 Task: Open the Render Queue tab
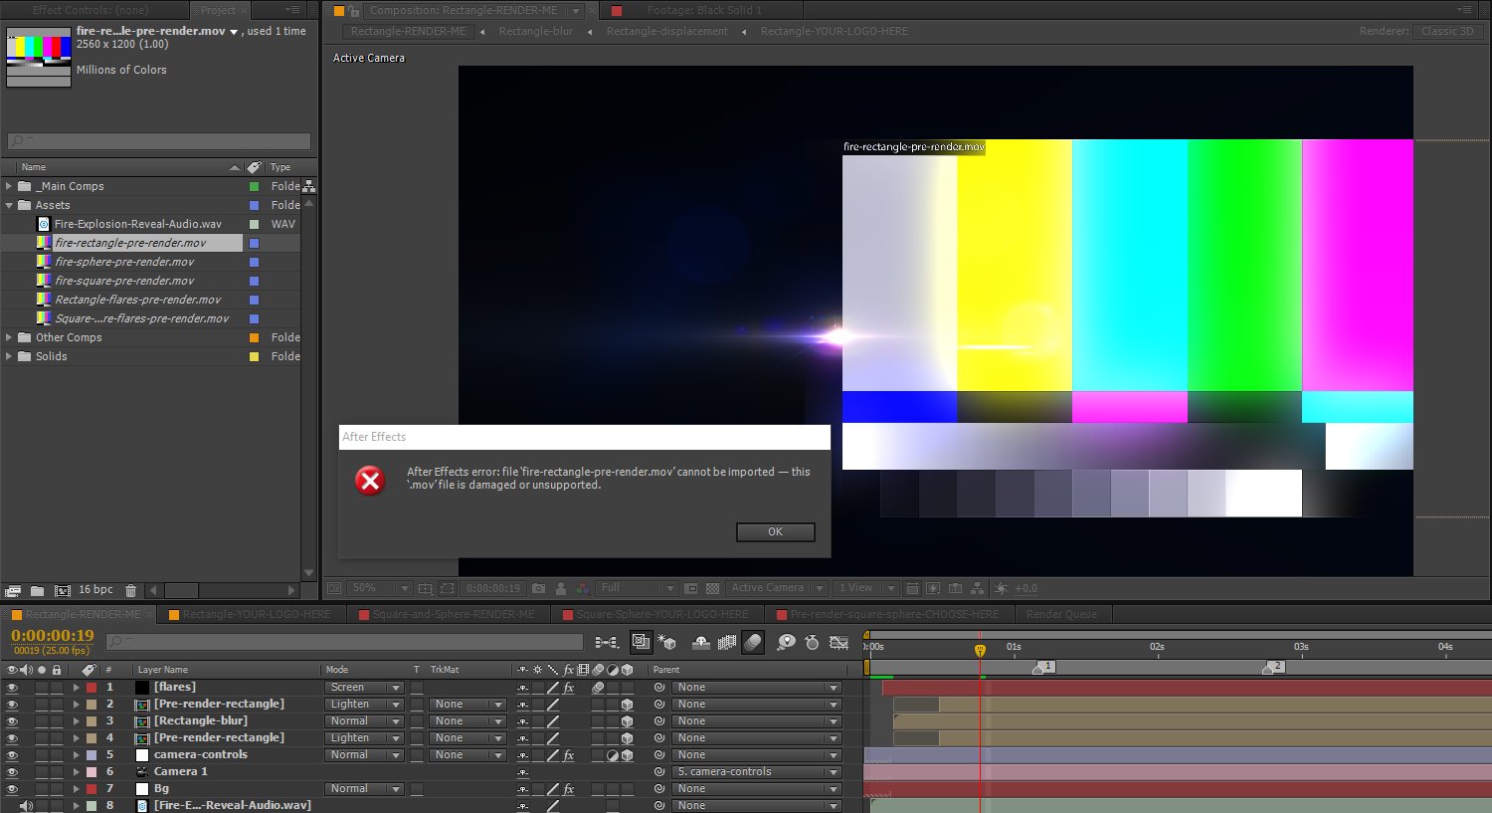pos(1061,614)
